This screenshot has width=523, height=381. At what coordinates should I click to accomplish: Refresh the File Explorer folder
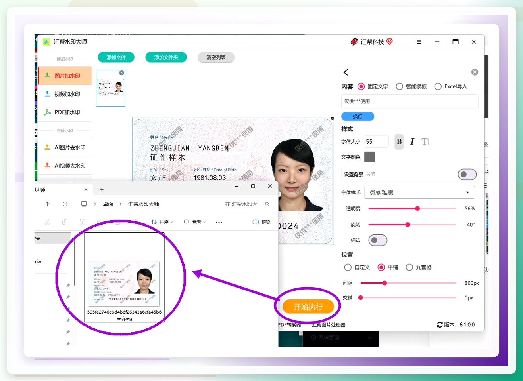(x=65, y=204)
